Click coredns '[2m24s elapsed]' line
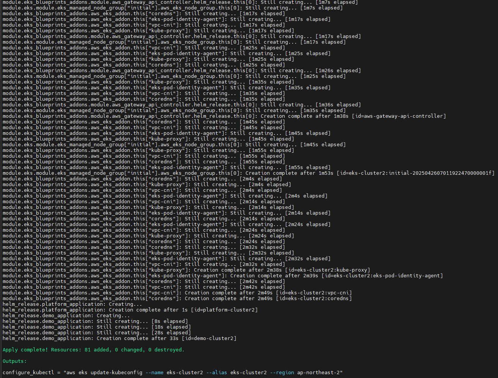Screen dimensions: 498x378 pos(144,241)
